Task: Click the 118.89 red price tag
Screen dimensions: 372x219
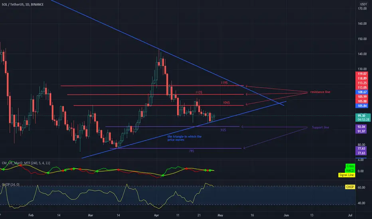Action: tap(362, 78)
